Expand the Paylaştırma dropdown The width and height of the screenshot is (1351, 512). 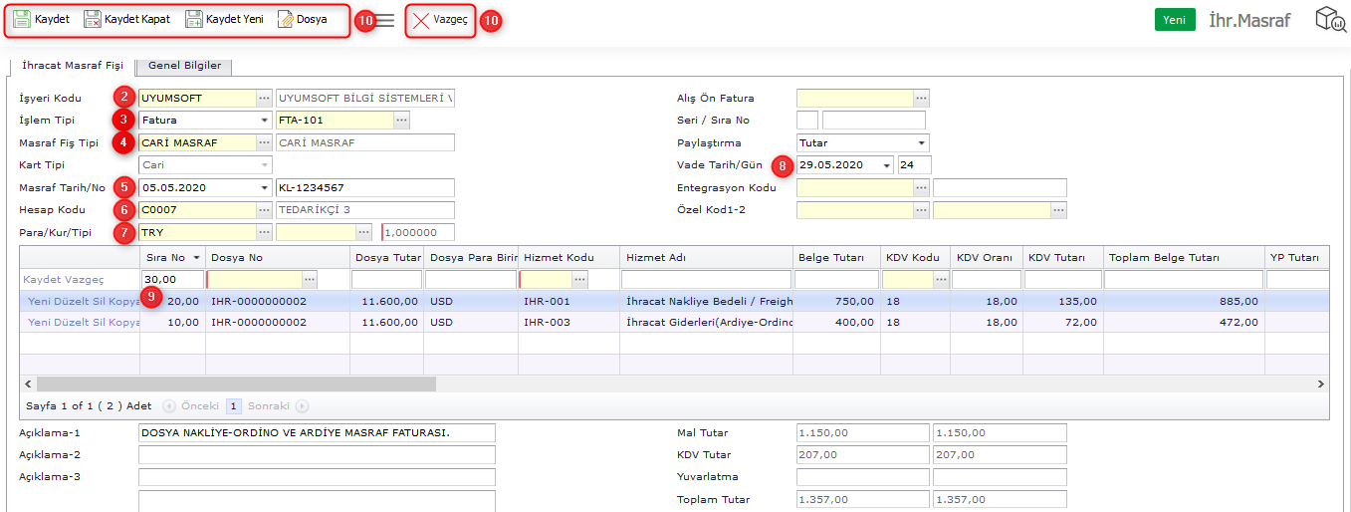(x=922, y=143)
